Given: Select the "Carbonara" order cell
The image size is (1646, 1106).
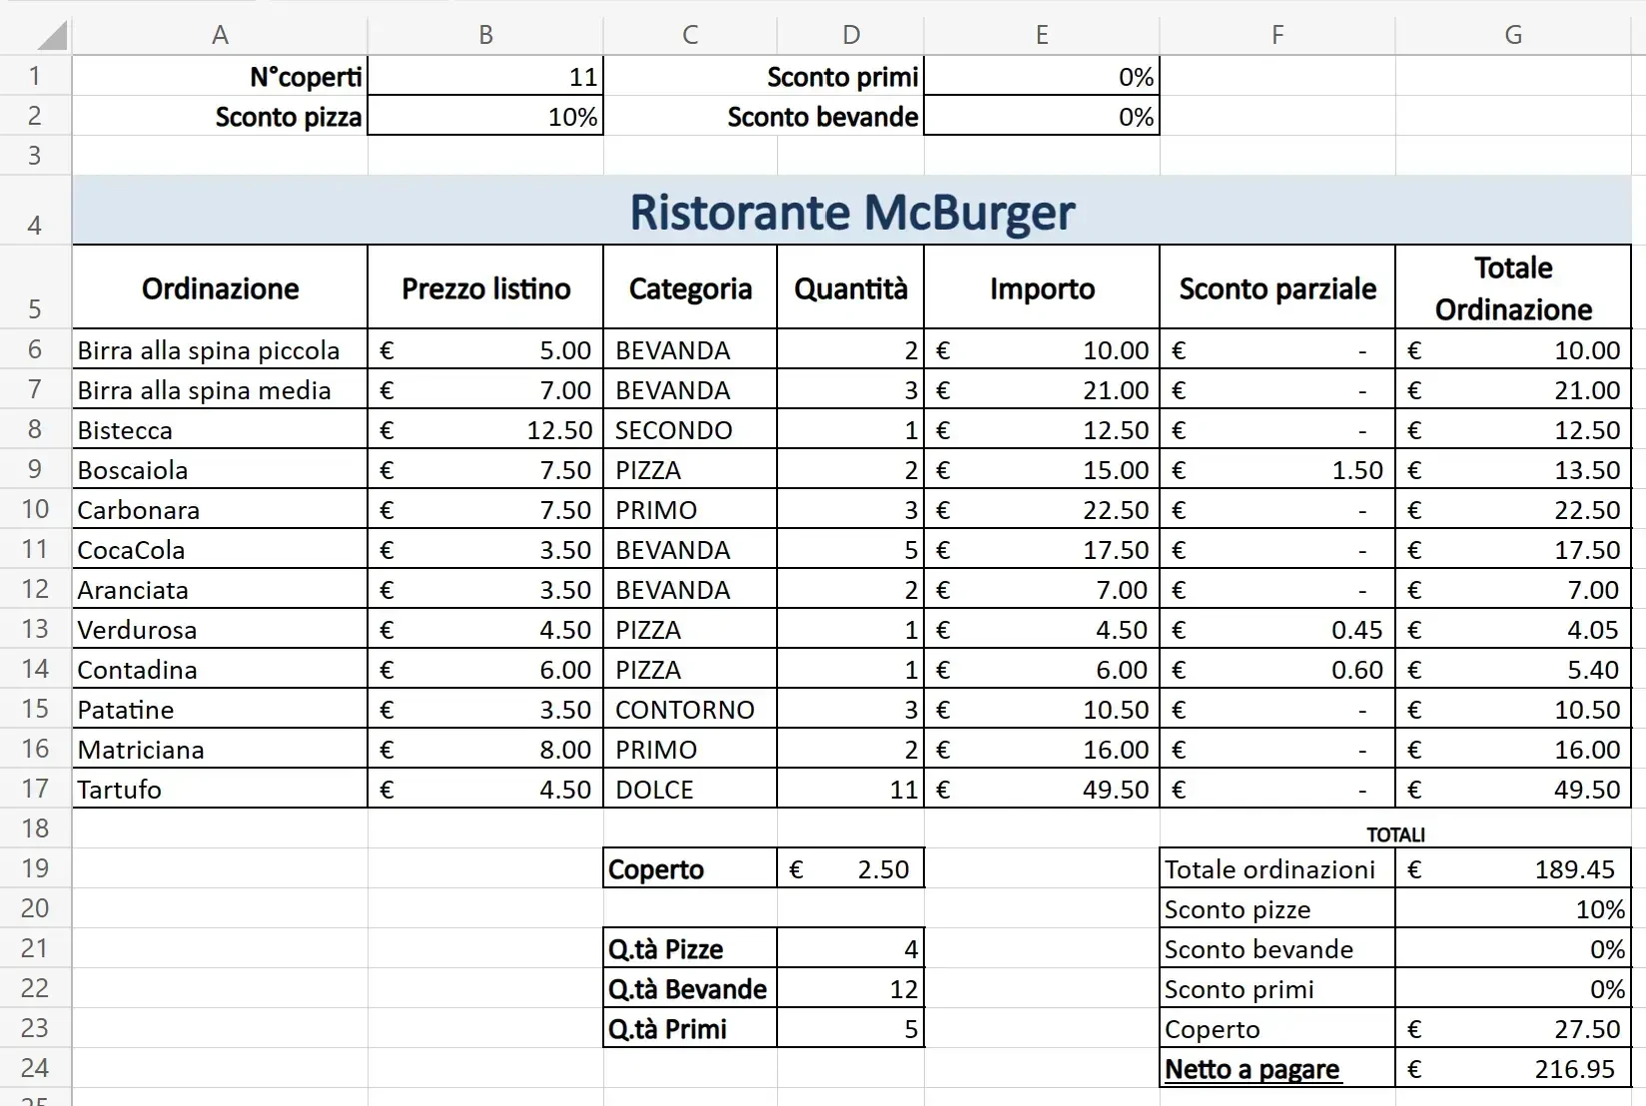Looking at the screenshot, I should (220, 509).
